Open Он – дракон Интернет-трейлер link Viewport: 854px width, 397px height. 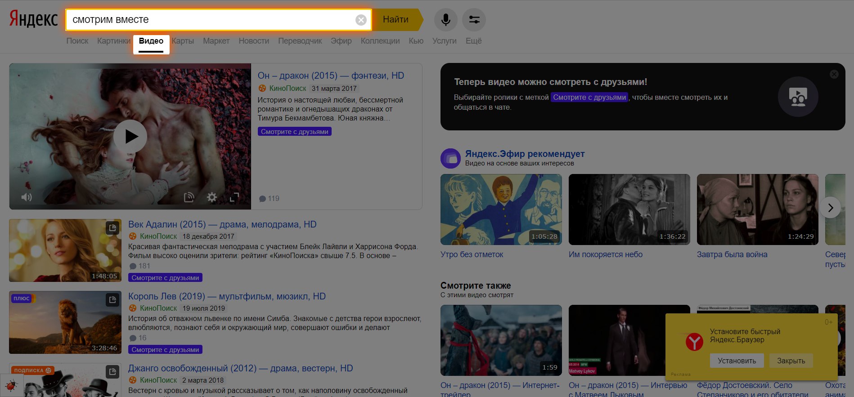click(x=500, y=389)
